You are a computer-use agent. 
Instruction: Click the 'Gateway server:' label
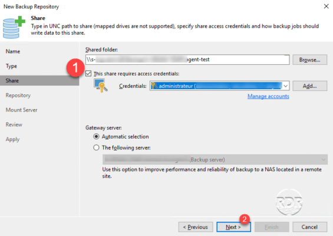(x=103, y=128)
